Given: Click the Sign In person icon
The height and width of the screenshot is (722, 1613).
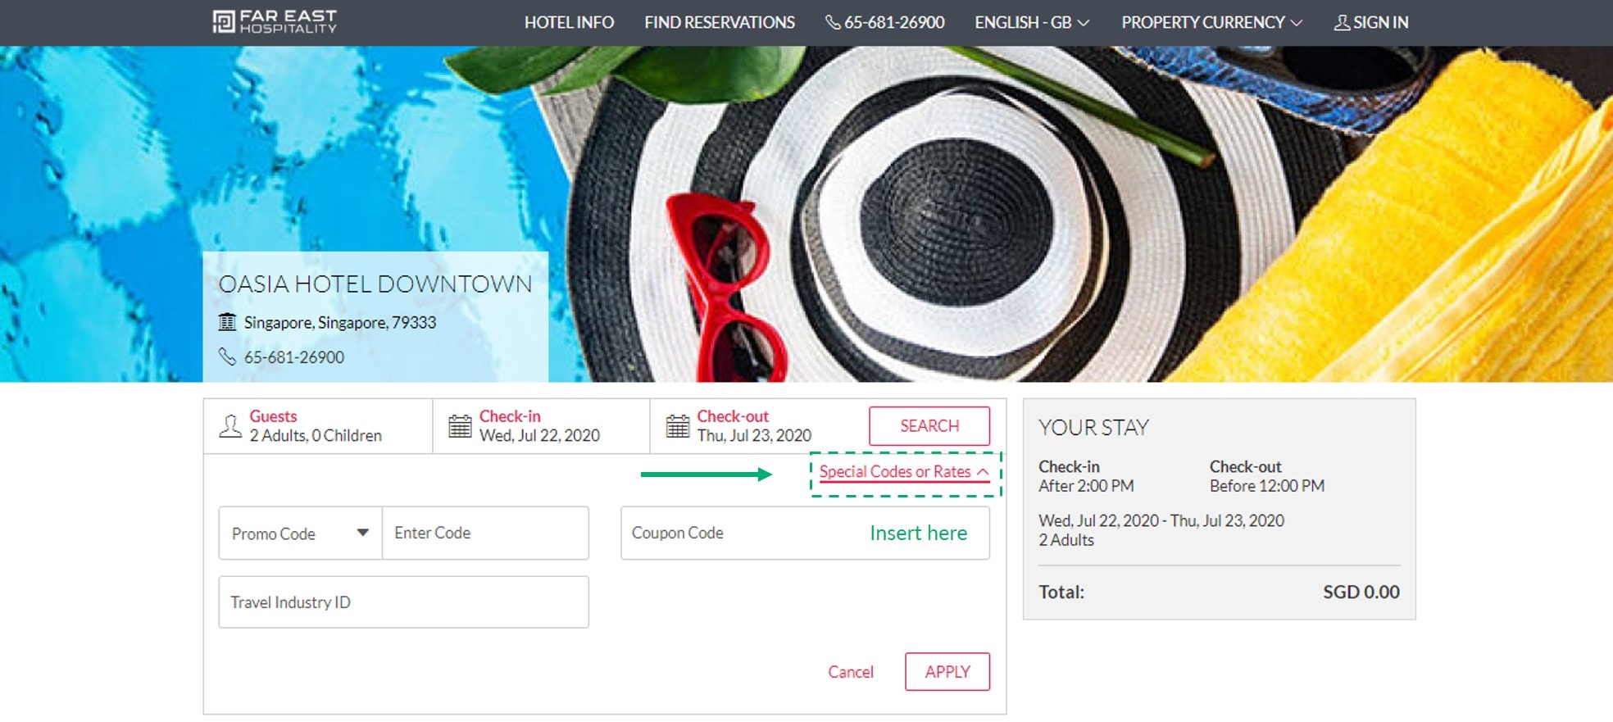Looking at the screenshot, I should pyautogui.click(x=1342, y=23).
